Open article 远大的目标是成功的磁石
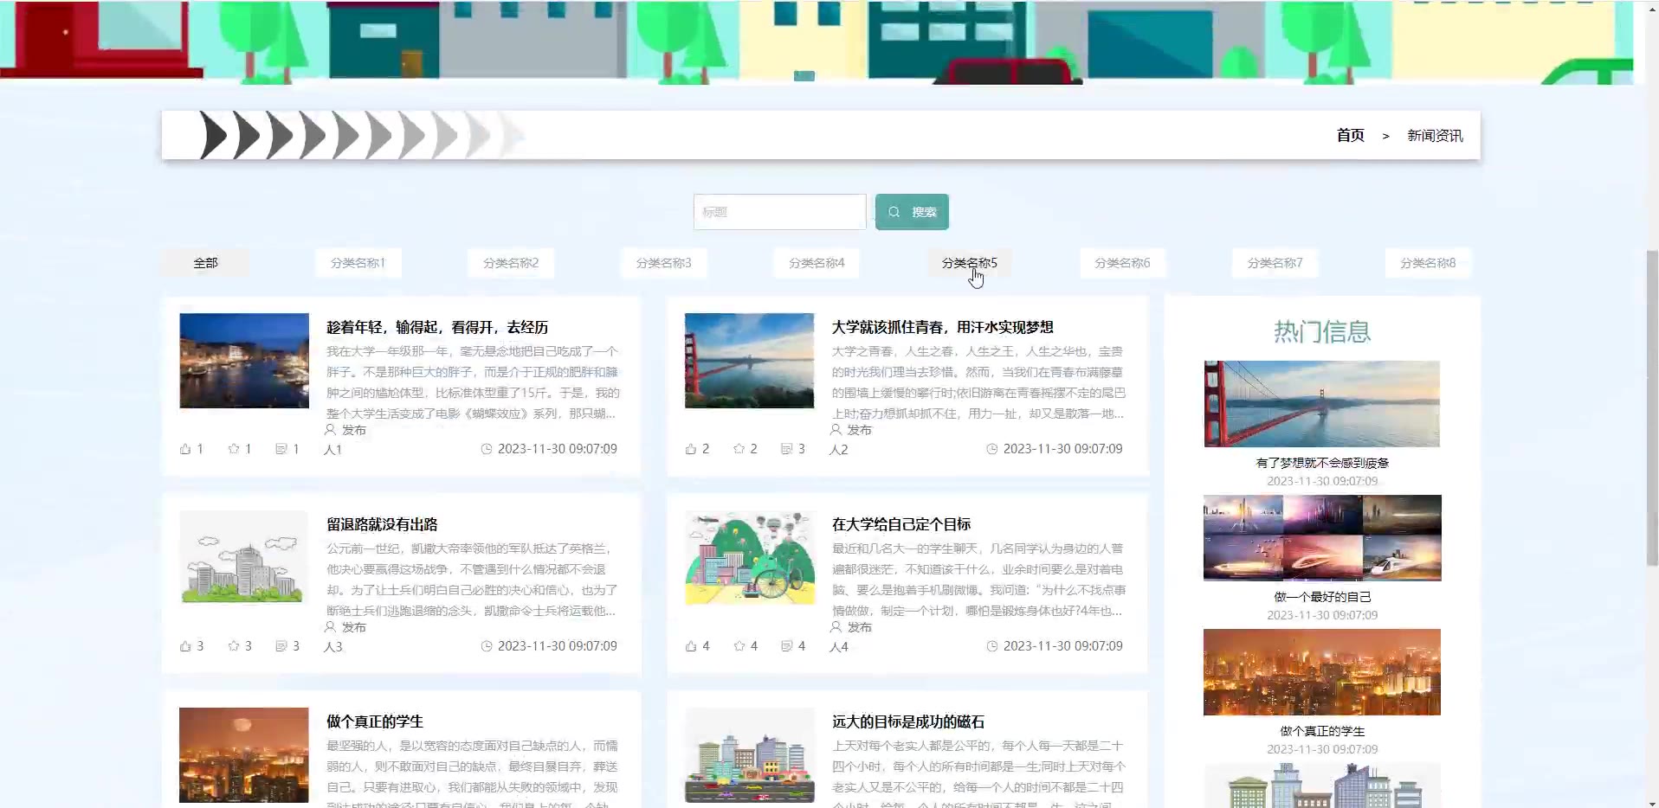 [908, 721]
